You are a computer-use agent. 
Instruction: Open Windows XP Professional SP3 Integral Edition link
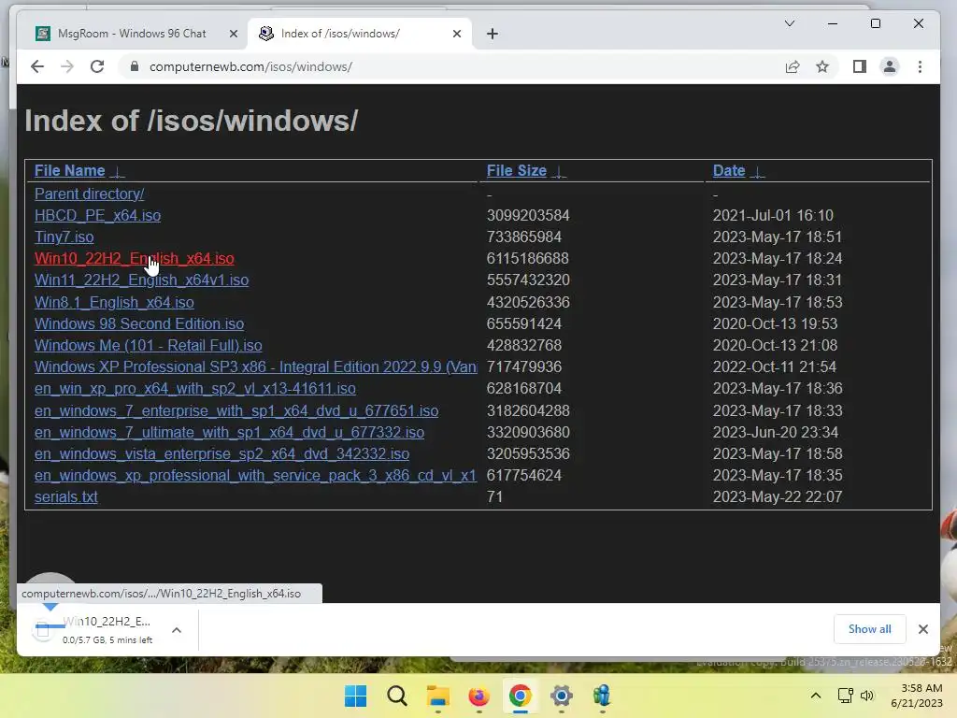pos(256,366)
